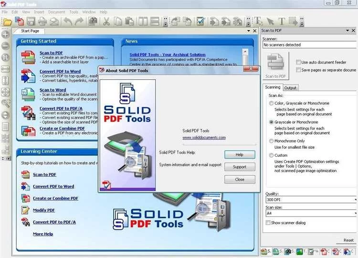Select the continuous page view icon

(x=155, y=21)
